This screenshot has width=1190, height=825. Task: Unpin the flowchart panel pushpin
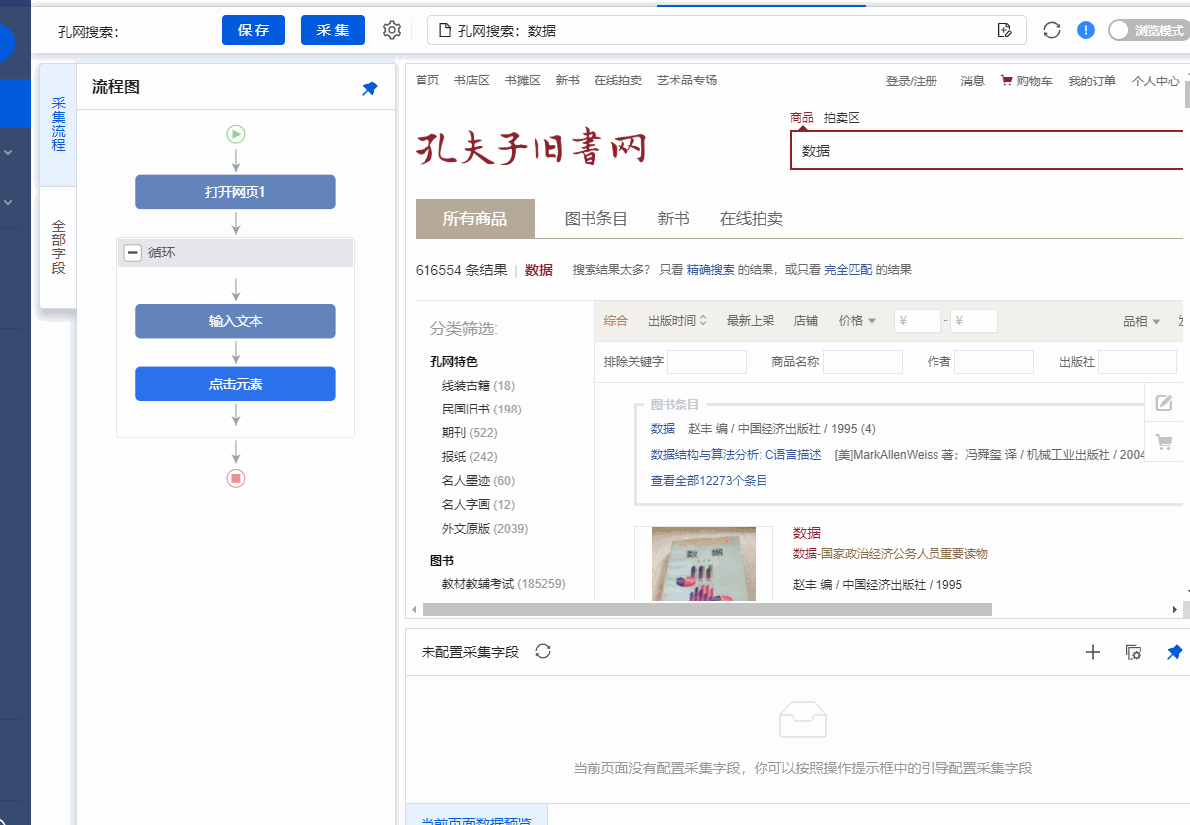pos(370,88)
